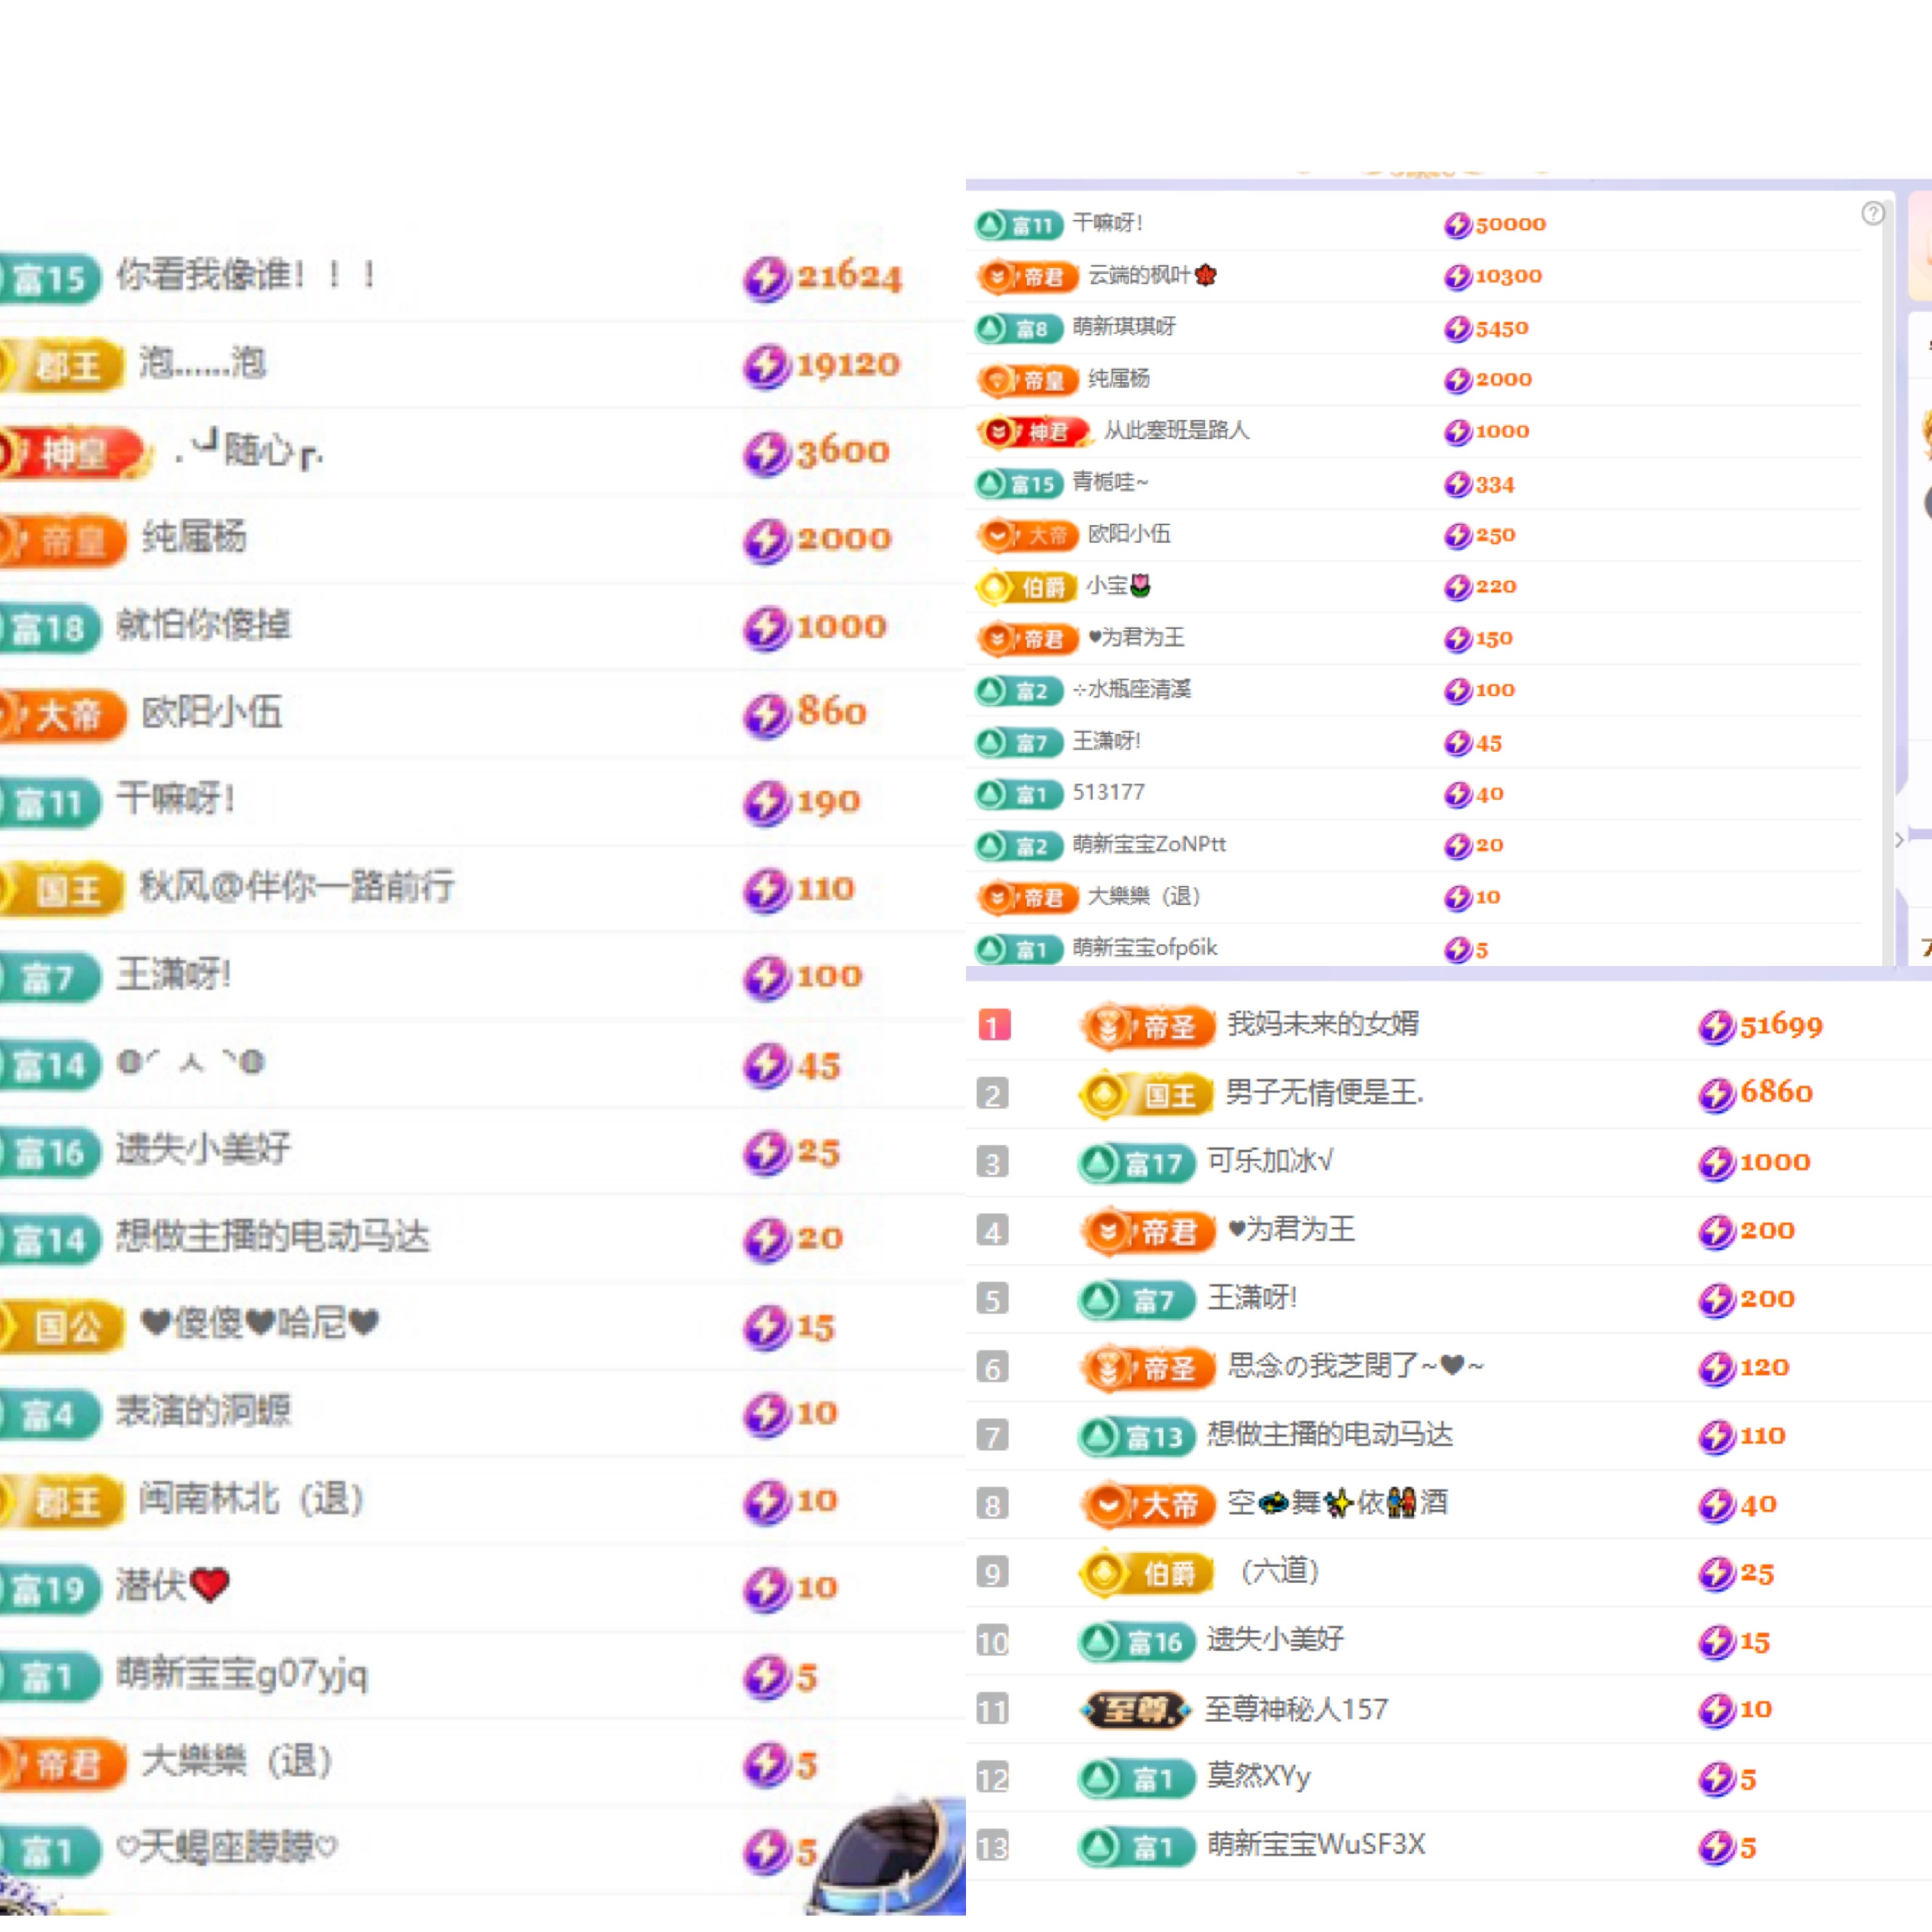Click the coin icon beside 6860
The width and height of the screenshot is (1932, 1932).
(1716, 1095)
